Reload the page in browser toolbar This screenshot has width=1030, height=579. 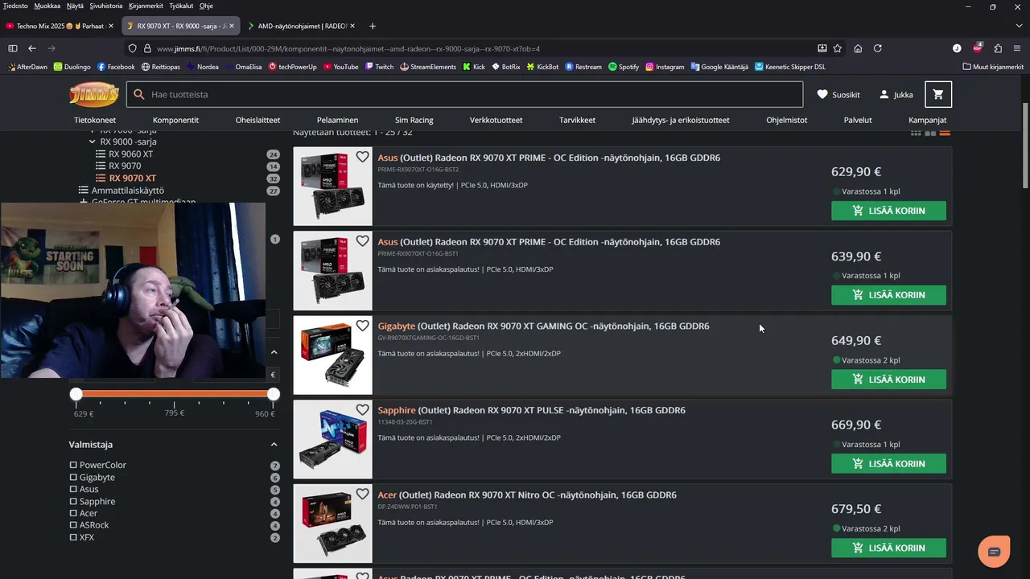tap(877, 48)
